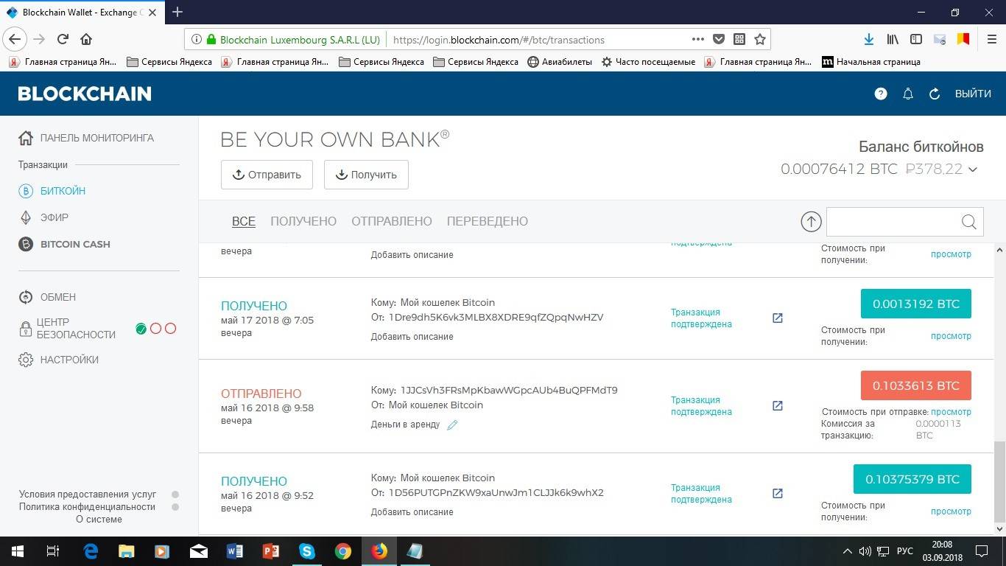This screenshot has width=1006, height=566.
Task: Switch to the ПОЛУЧЕНО tab
Action: [303, 221]
